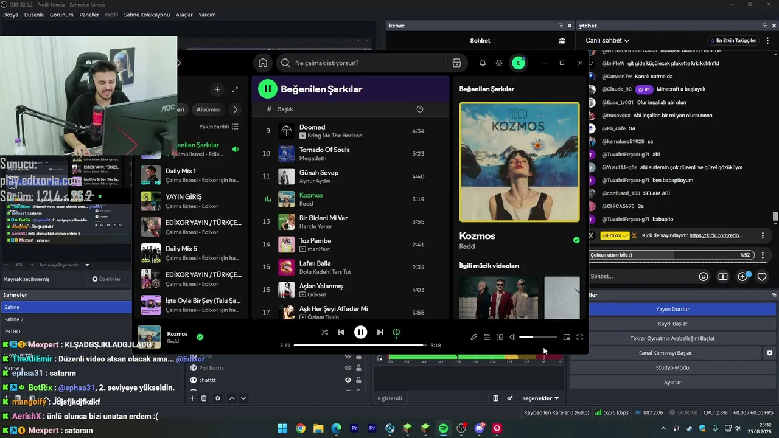Open the Spotify profile avatar menu
Image resolution: width=779 pixels, height=438 pixels.
pyautogui.click(x=518, y=63)
